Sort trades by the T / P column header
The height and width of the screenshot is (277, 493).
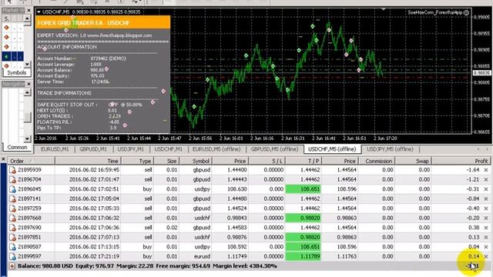pos(304,161)
